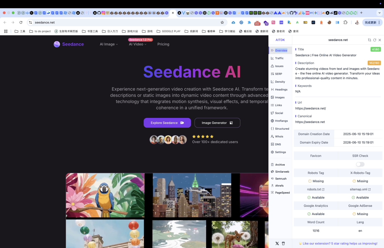Open the 'to do project' bookmark folder
The height and width of the screenshot is (248, 384).
pos(40,31)
